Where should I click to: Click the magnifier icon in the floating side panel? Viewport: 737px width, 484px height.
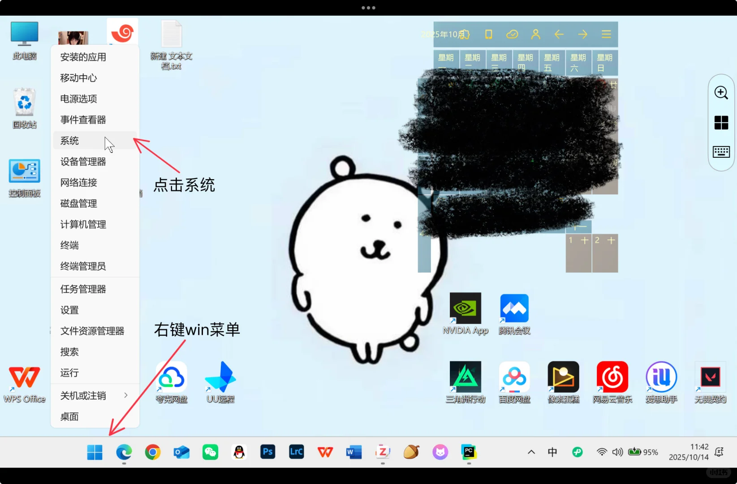(721, 93)
